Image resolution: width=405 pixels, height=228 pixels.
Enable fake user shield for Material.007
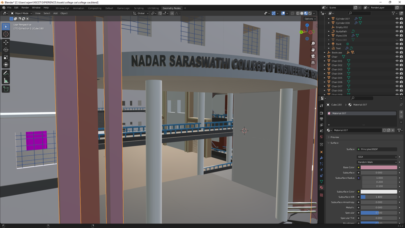384,130
